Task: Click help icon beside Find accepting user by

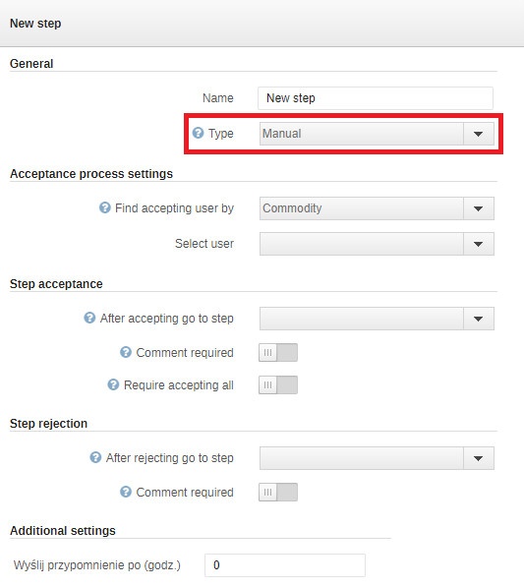Action: pyautogui.click(x=105, y=207)
